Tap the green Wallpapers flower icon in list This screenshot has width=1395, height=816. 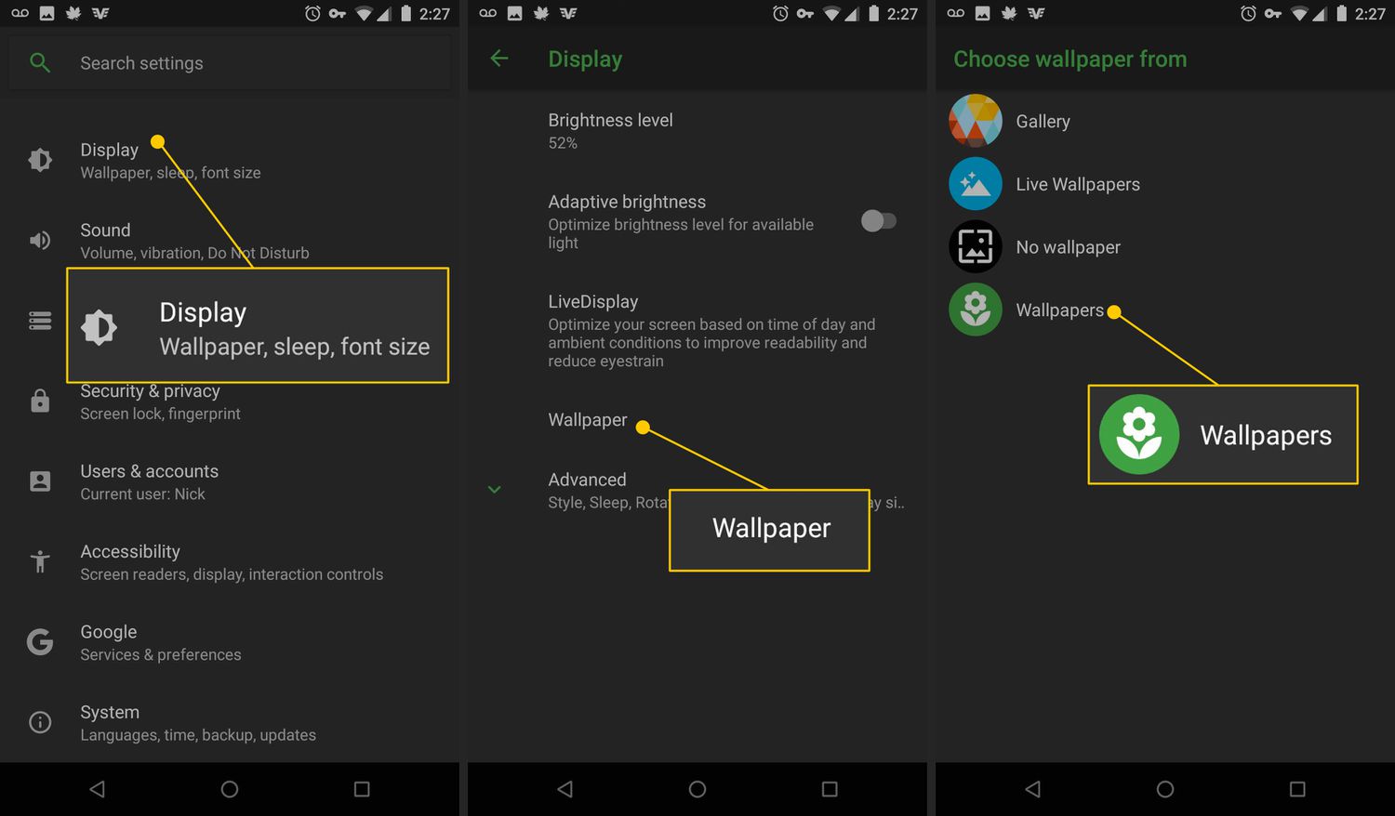[x=975, y=309]
